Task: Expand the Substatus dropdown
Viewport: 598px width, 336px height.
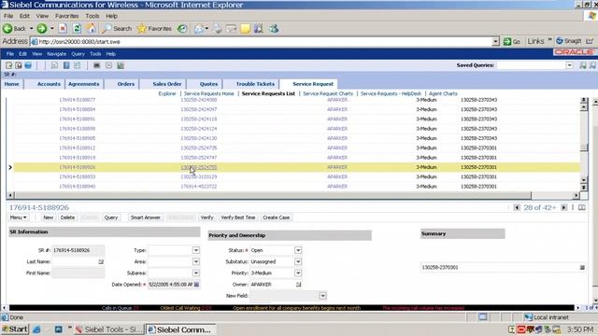Action: click(x=298, y=261)
